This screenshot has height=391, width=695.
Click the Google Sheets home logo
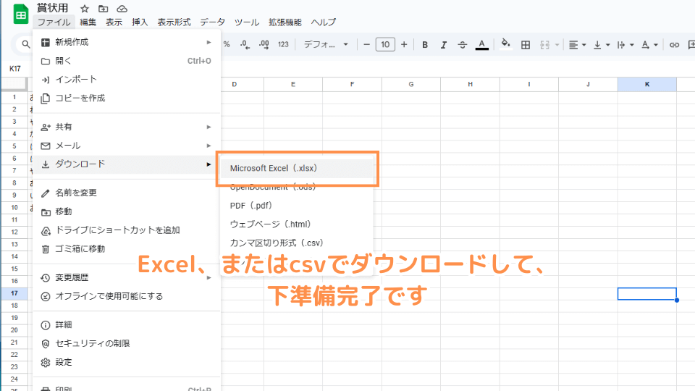(20, 14)
